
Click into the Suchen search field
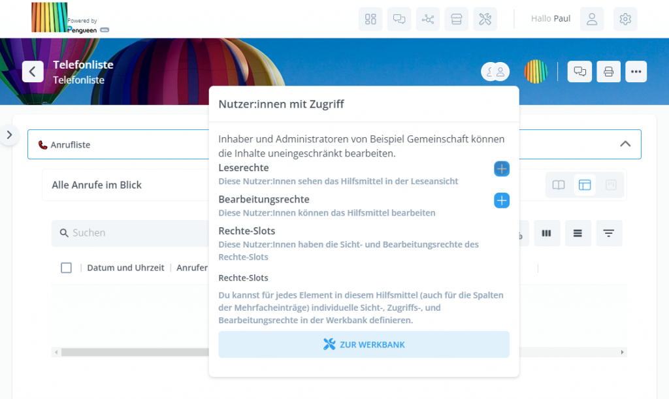point(131,233)
